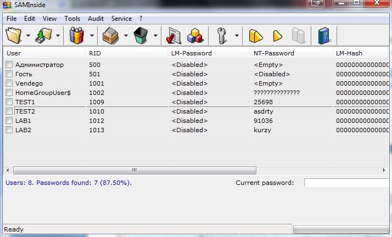Click NT-Password value asdrty

(264, 111)
